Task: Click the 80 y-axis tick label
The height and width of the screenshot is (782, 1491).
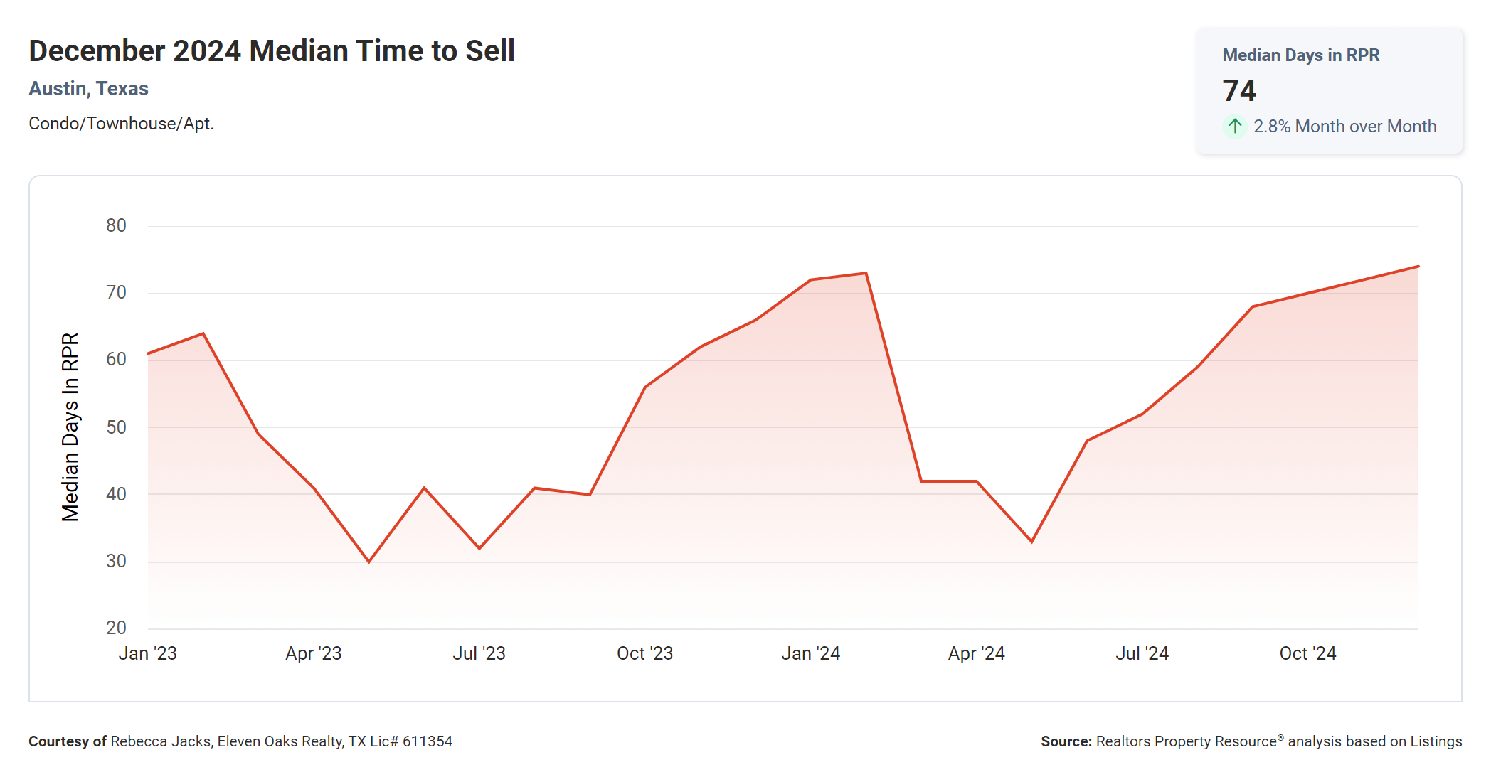Action: tap(116, 226)
